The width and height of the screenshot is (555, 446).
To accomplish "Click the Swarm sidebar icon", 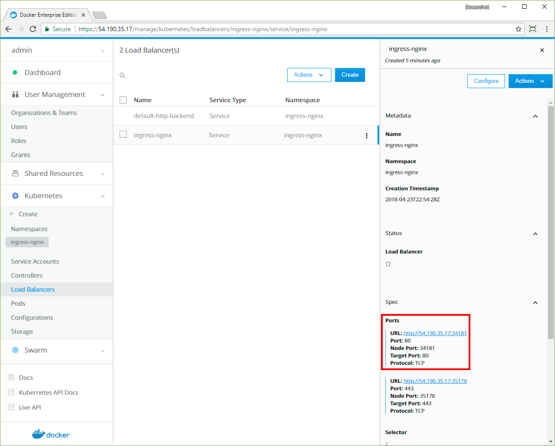I will coord(15,350).
